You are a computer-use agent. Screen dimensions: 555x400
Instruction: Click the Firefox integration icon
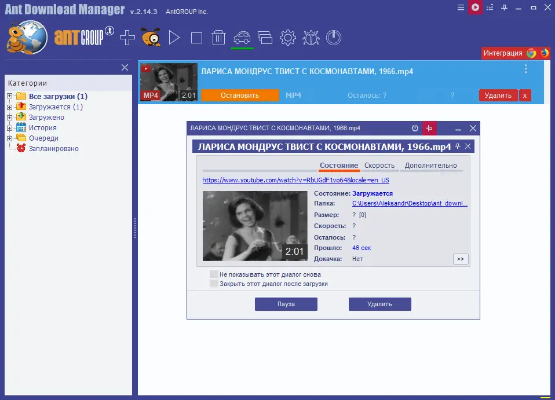pyautogui.click(x=545, y=53)
